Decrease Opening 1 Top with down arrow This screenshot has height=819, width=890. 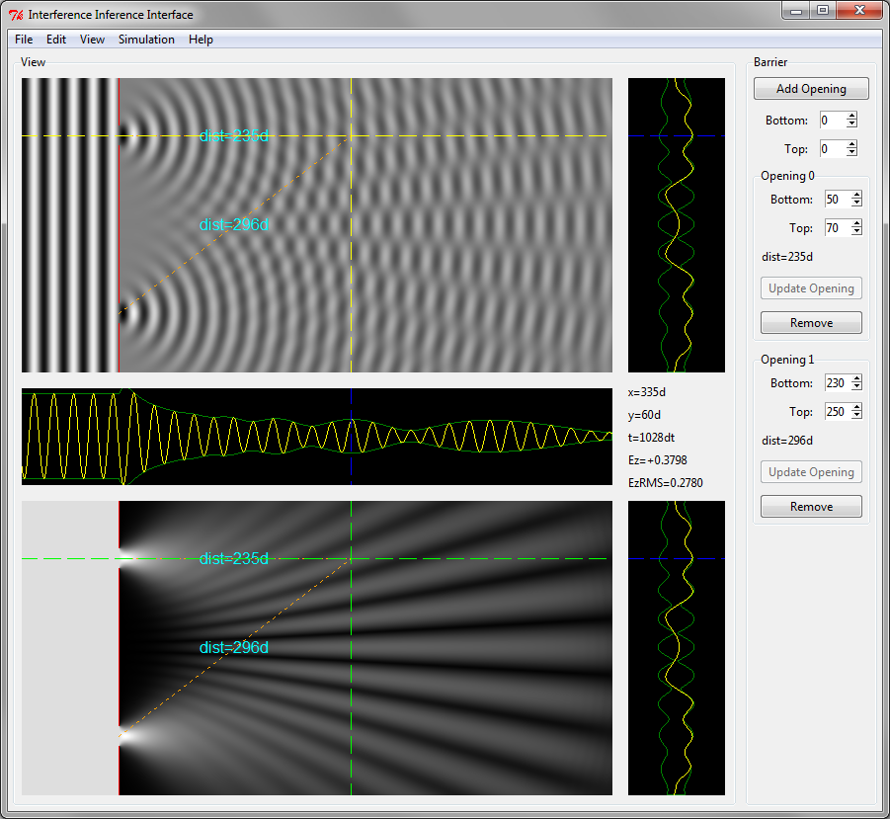(x=857, y=416)
